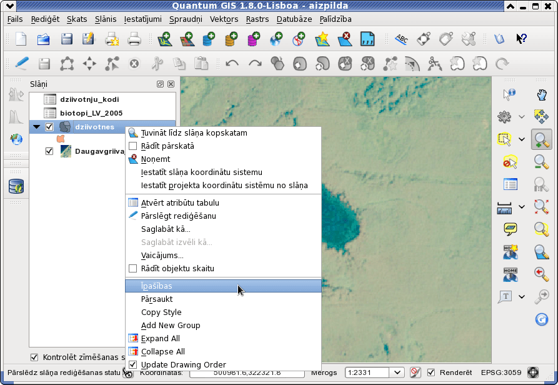Click the Deselect Features icon
558x385 pixels.
click(510, 162)
